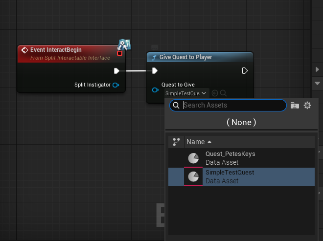The width and height of the screenshot is (323, 241).
Task: Click the revision control column header icon
Action: click(x=177, y=142)
